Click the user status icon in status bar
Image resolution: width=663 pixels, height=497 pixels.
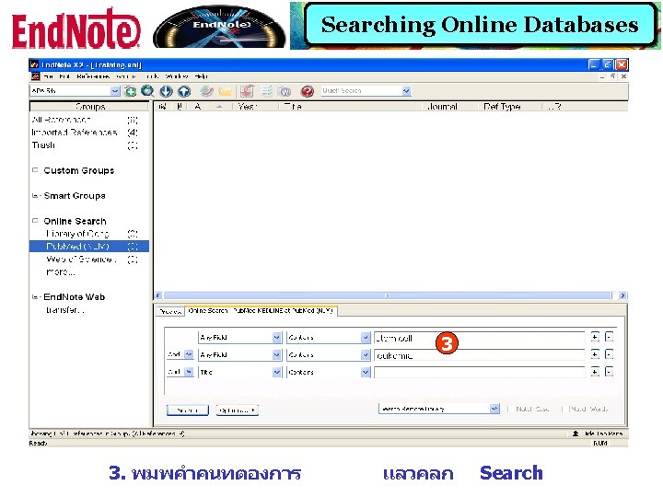pos(576,433)
